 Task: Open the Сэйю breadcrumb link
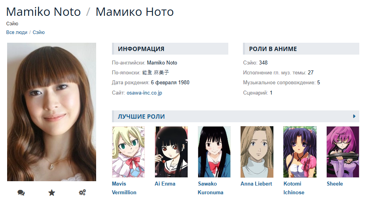click(x=38, y=32)
